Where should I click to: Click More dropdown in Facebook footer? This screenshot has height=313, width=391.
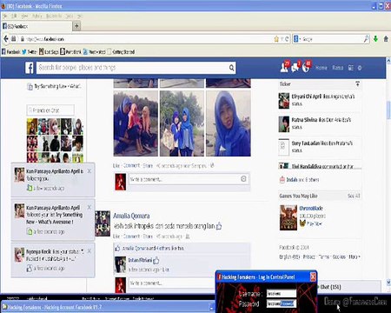tap(355, 256)
